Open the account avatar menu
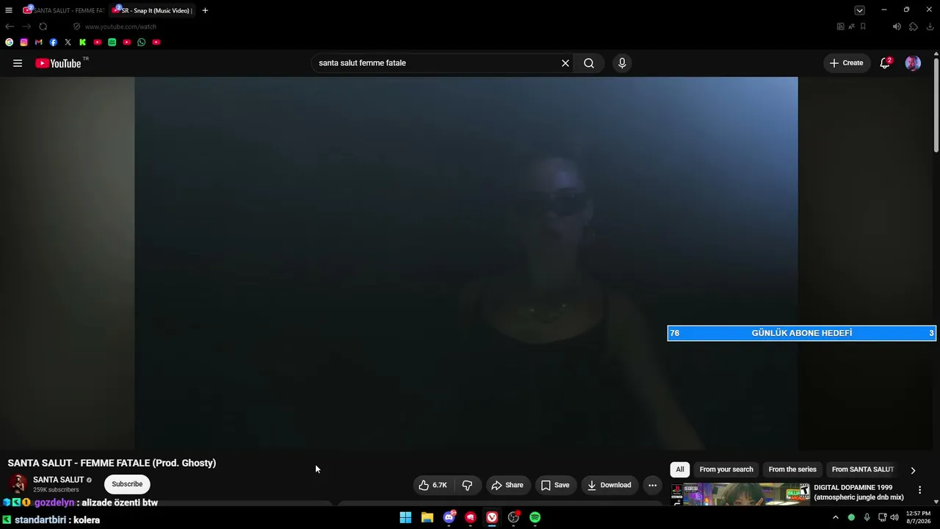The width and height of the screenshot is (940, 529). coord(913,63)
